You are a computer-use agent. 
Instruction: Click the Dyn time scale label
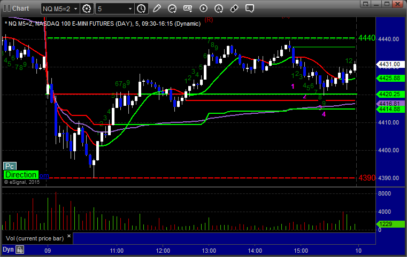point(8,250)
